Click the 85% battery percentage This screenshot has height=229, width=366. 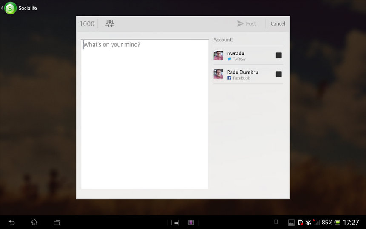coord(327,223)
